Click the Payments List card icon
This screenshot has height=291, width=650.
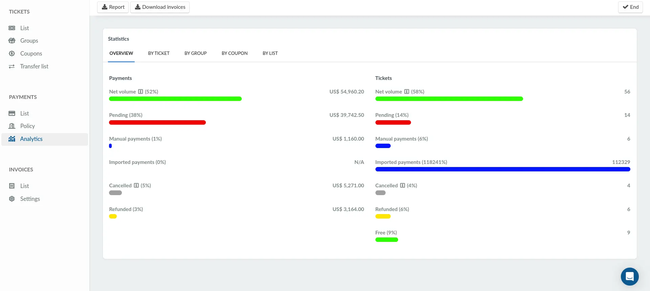coord(12,113)
